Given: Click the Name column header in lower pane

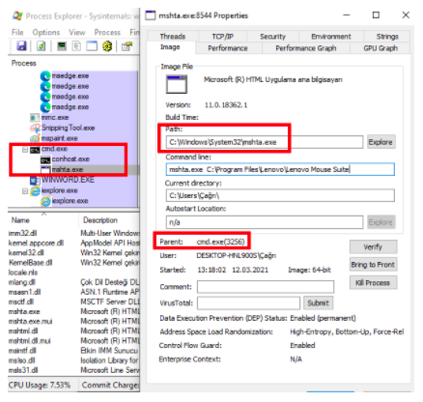Looking at the screenshot, I should (x=20, y=220).
